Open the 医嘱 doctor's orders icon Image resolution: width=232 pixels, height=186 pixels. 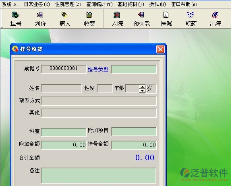click(166, 19)
